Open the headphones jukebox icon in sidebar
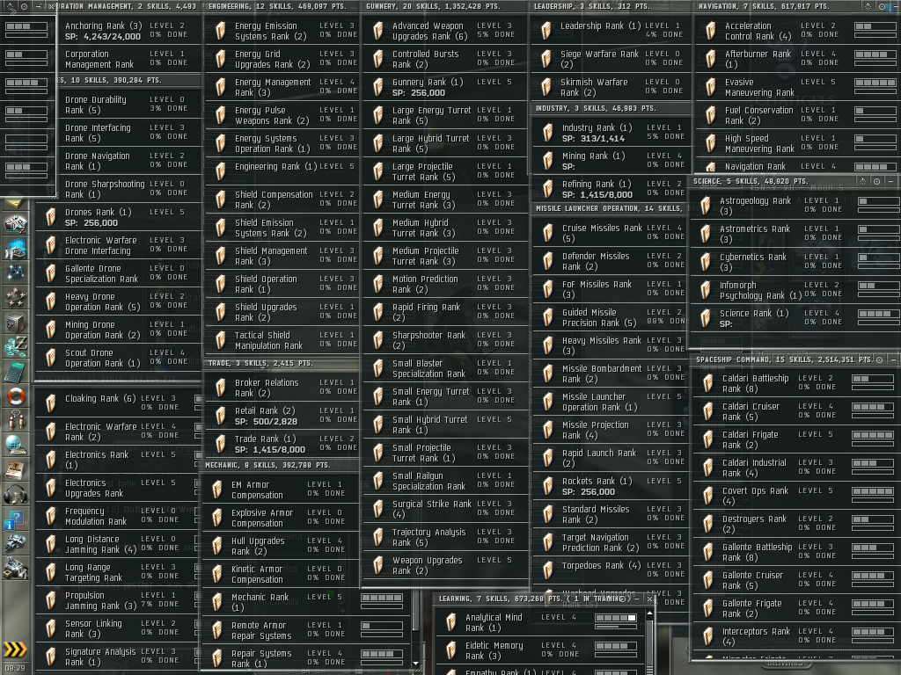This screenshot has width=901, height=675. pyautogui.click(x=16, y=494)
